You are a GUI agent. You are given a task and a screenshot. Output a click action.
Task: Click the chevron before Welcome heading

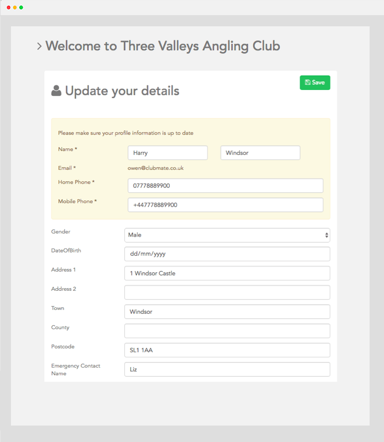tap(39, 47)
